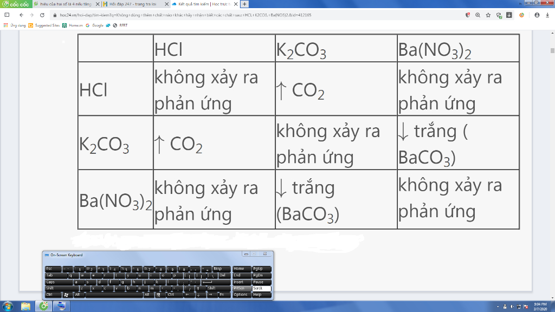Click the Cốc Cốc browser logo button
Screen dimensions: 555x312
click(x=16, y=4)
